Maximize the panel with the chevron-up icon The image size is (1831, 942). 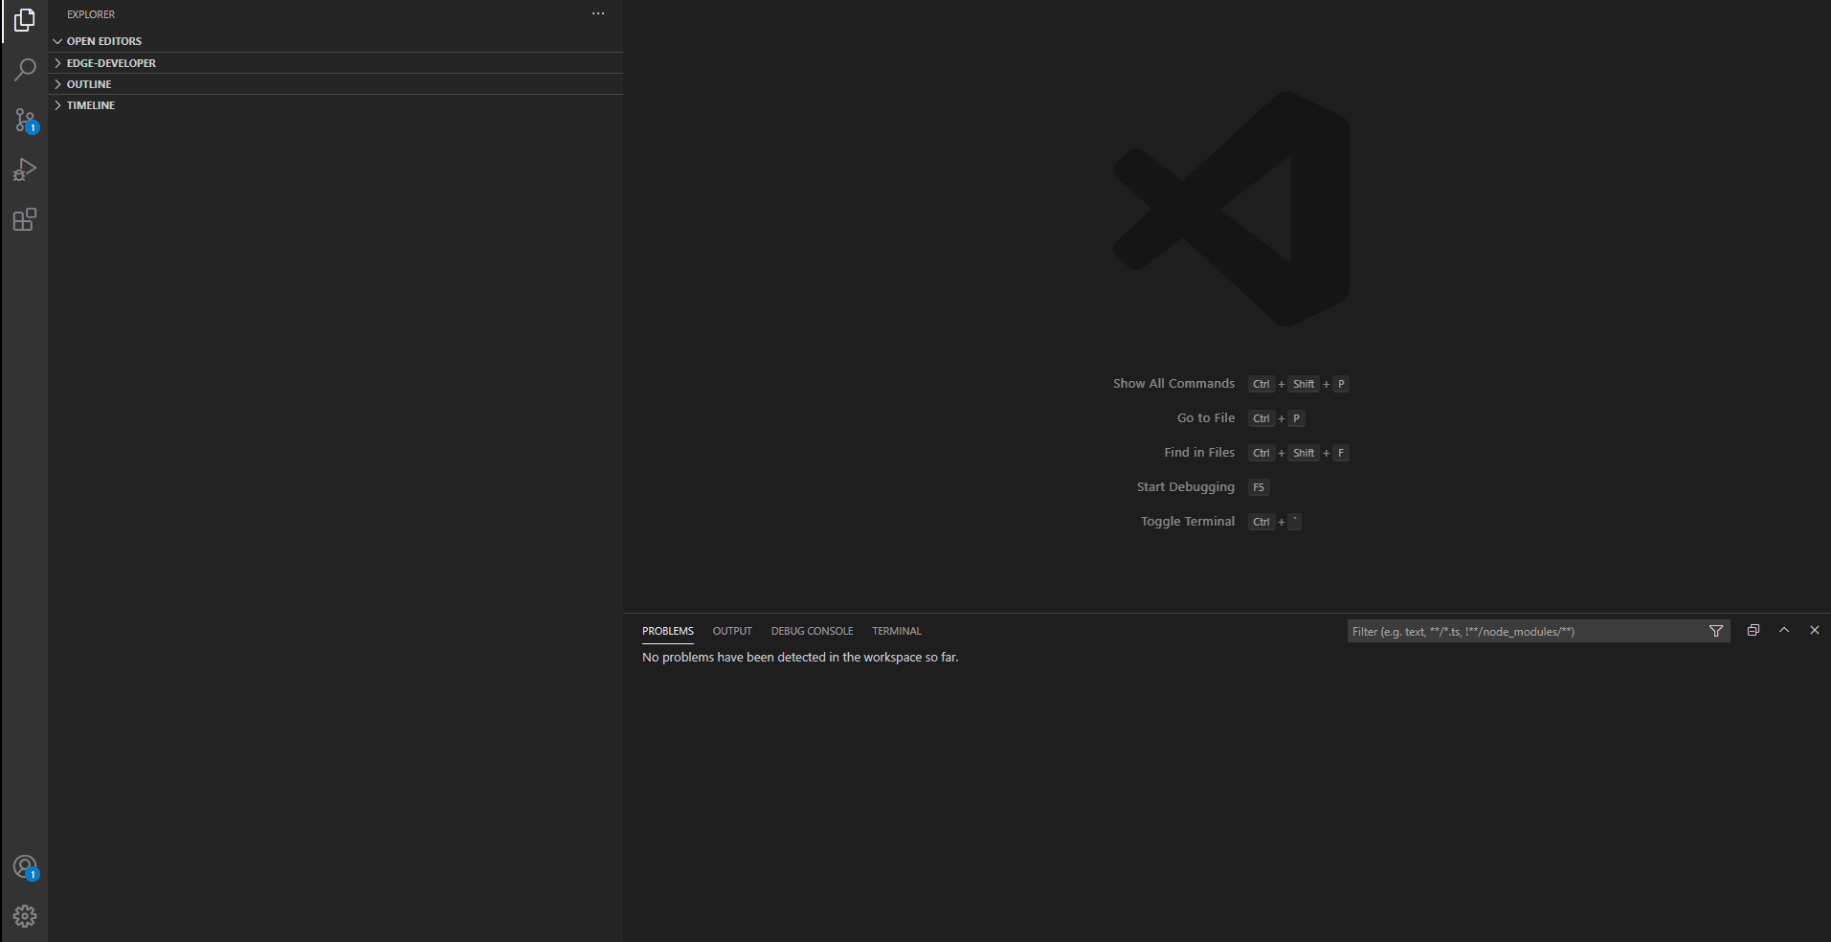[1784, 630]
